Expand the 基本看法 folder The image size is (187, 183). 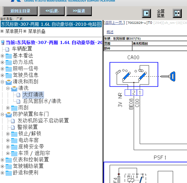(2, 56)
